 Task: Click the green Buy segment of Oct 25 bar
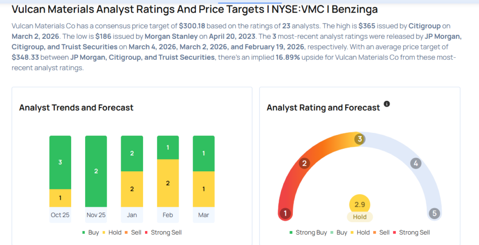coord(60,162)
